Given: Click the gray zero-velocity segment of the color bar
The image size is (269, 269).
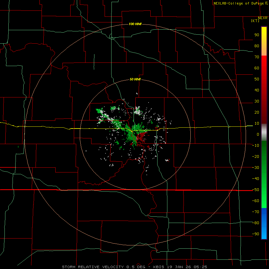Looking at the screenshot, I should click(x=264, y=132).
